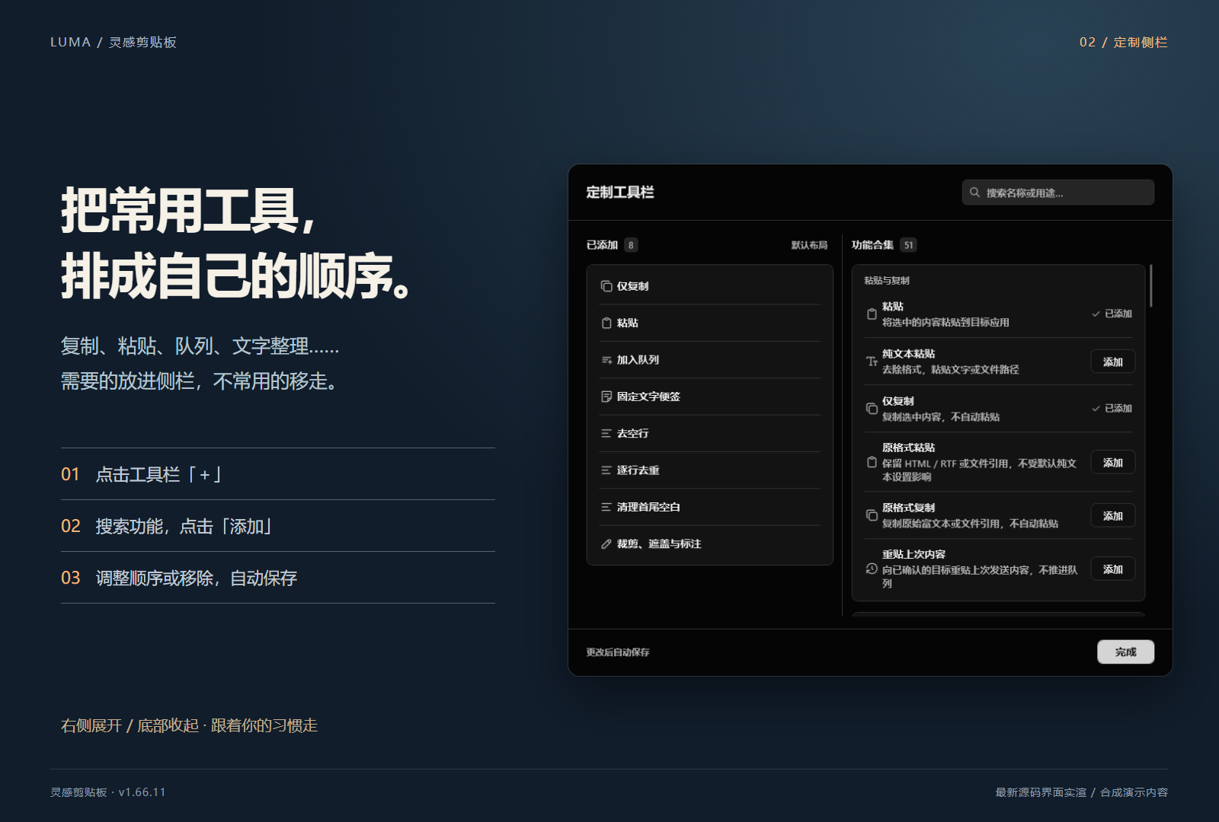Click the lines icon beside 去空行
This screenshot has height=822, width=1219.
click(606, 433)
